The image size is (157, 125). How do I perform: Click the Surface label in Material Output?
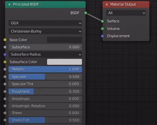pyautogui.click(x=113, y=21)
